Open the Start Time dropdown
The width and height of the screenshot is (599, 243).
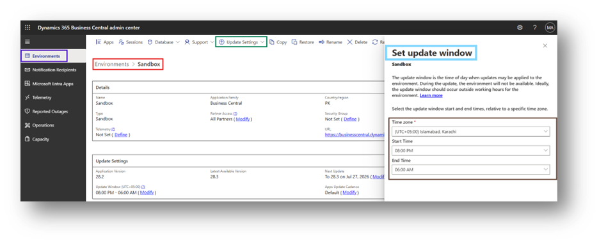(x=470, y=150)
